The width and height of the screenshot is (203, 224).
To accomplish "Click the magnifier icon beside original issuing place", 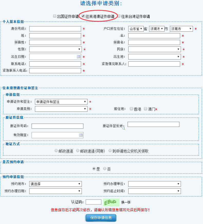I will (123, 128).
